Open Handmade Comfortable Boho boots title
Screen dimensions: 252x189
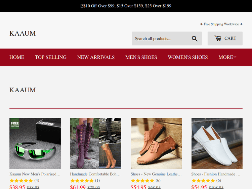pyautogui.click(x=95, y=174)
